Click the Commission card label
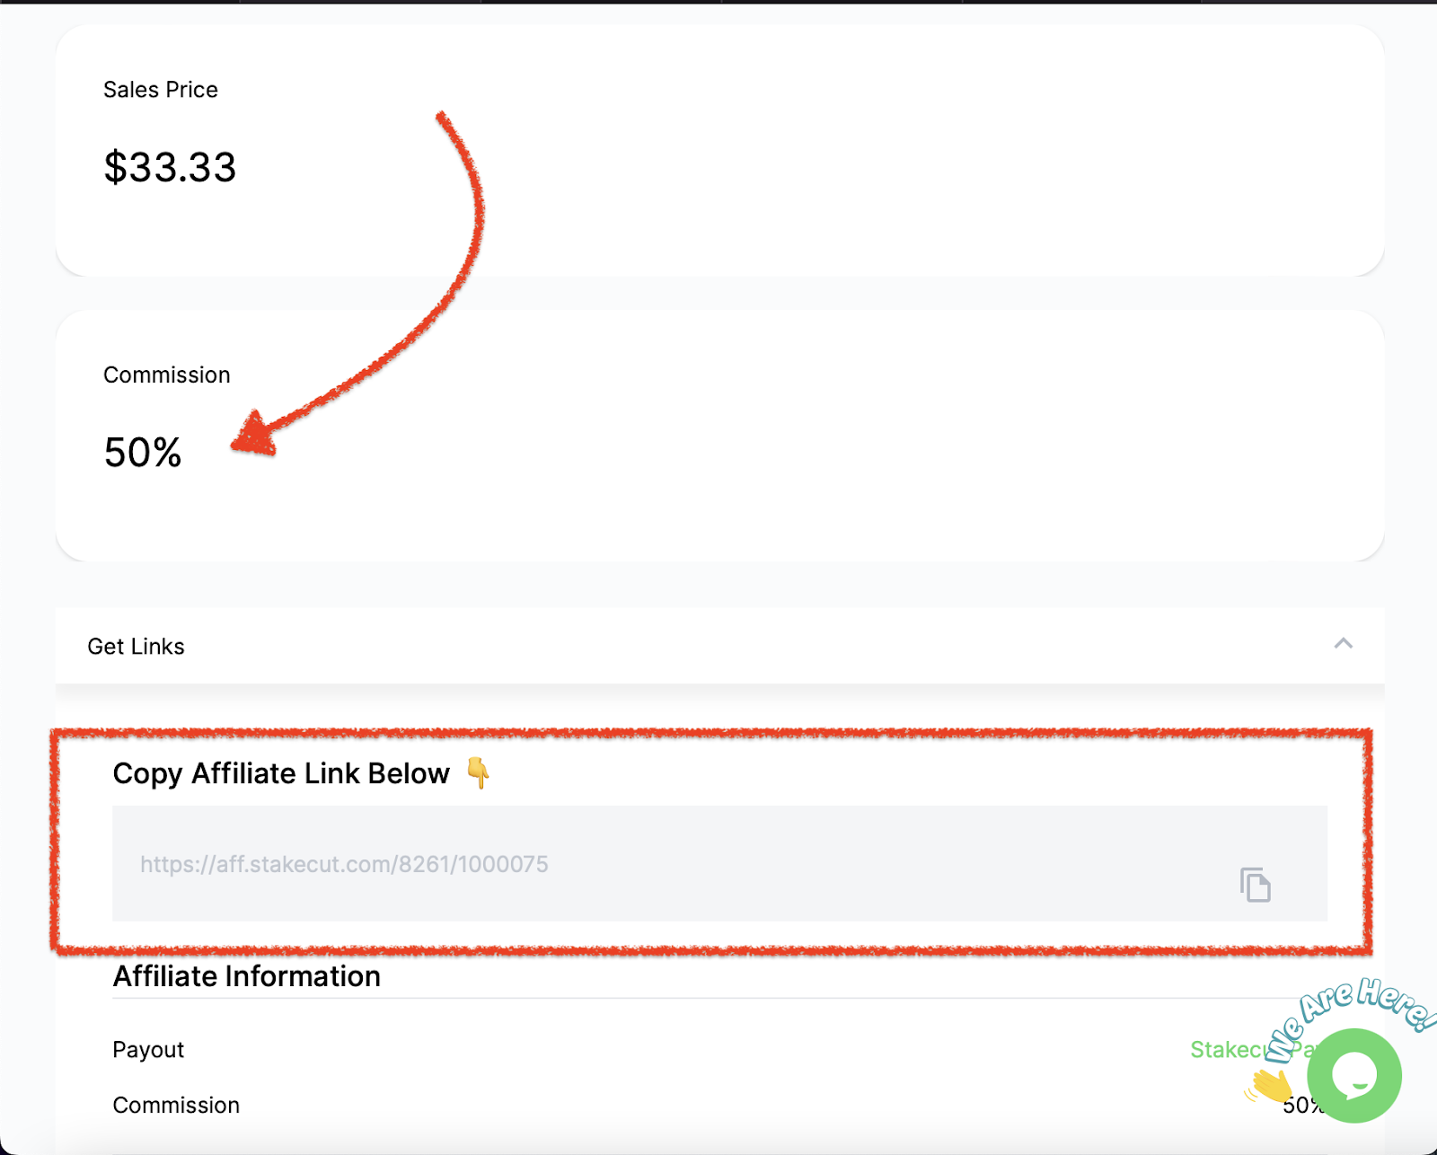Image resolution: width=1437 pixels, height=1155 pixels. [166, 375]
